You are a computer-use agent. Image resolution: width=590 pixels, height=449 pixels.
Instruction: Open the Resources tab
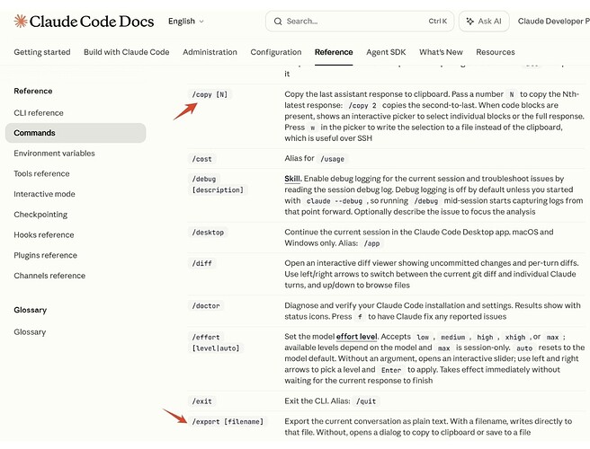496,52
